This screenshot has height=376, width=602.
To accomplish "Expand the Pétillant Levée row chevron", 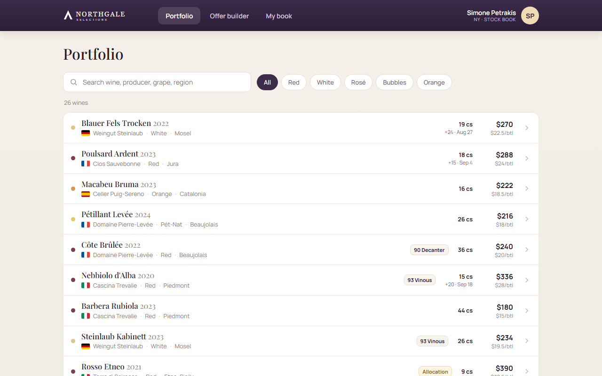I will click(527, 219).
